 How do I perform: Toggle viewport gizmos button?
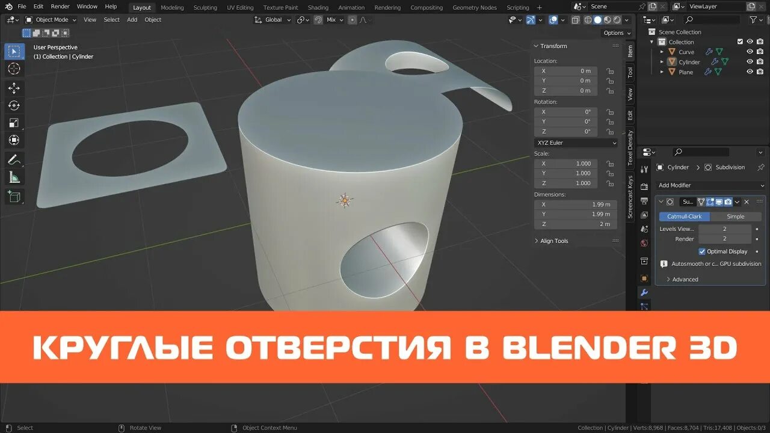pos(531,20)
